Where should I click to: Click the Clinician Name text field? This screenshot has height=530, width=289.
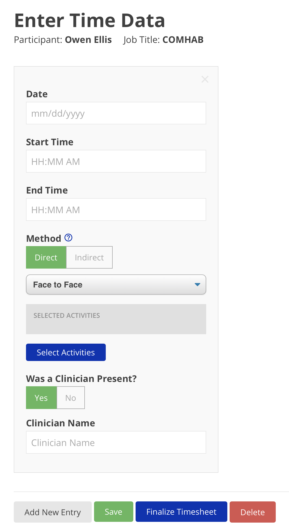coord(116,442)
